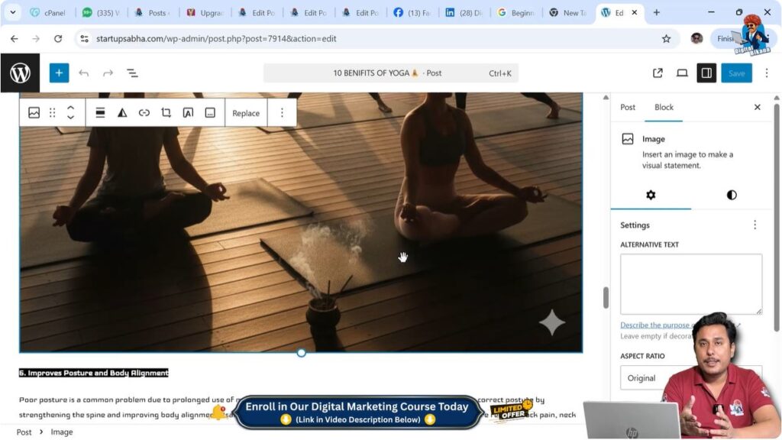Open the Document Overview list view
The image size is (782, 440).
pyautogui.click(x=132, y=73)
